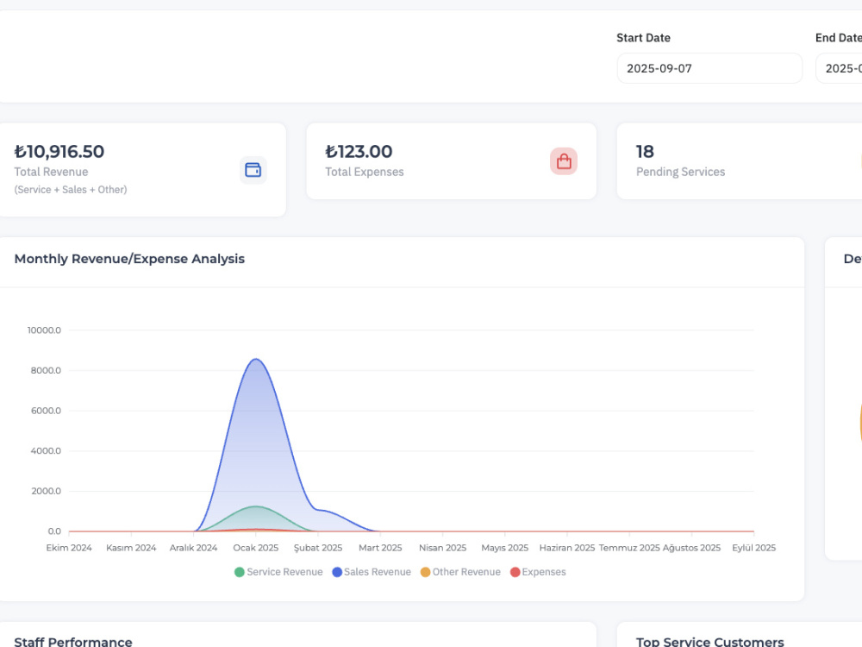Click the 18 Pending Services count
This screenshot has height=647, width=862.
[x=645, y=151]
